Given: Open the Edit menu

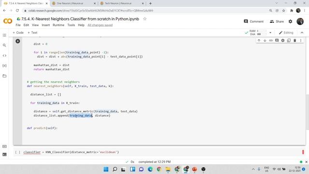Looking at the screenshot, I should click(26, 25).
